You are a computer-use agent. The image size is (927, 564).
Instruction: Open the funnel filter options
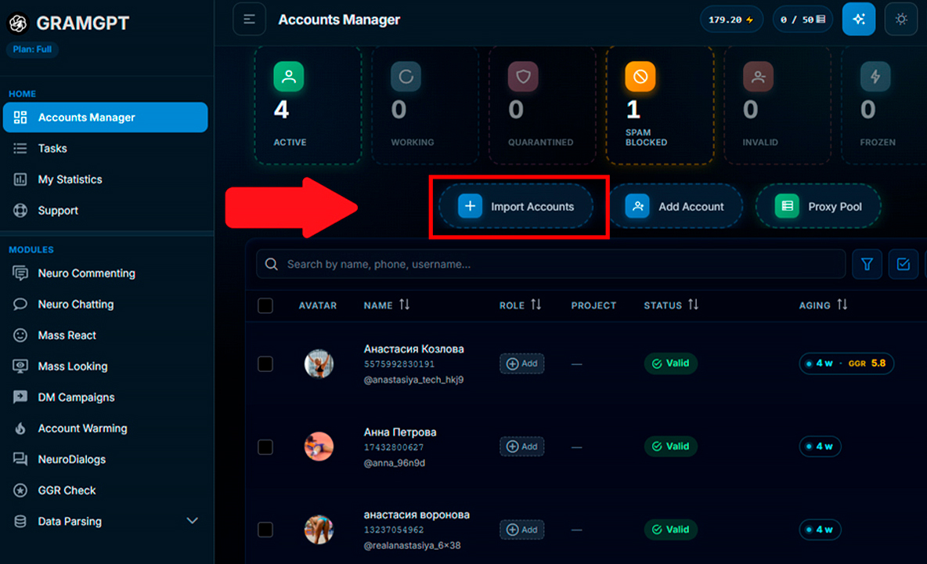[x=867, y=264]
